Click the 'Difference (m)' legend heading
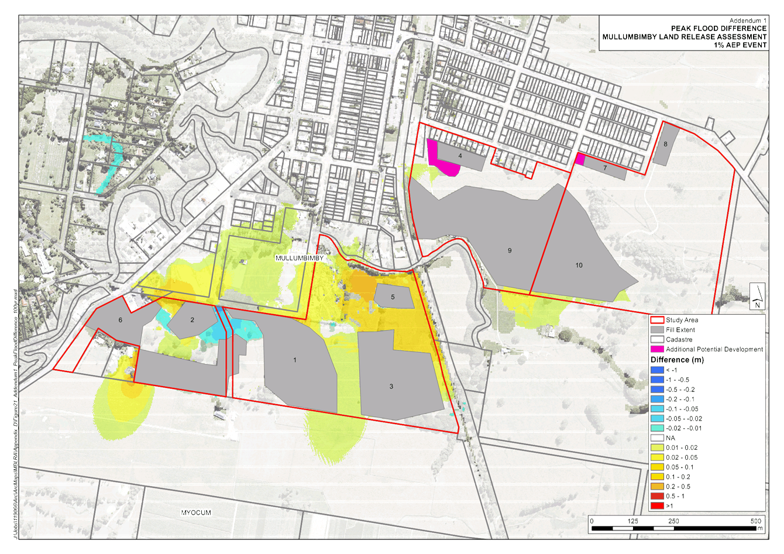Viewport: 784px width, 554px height. 677,360
